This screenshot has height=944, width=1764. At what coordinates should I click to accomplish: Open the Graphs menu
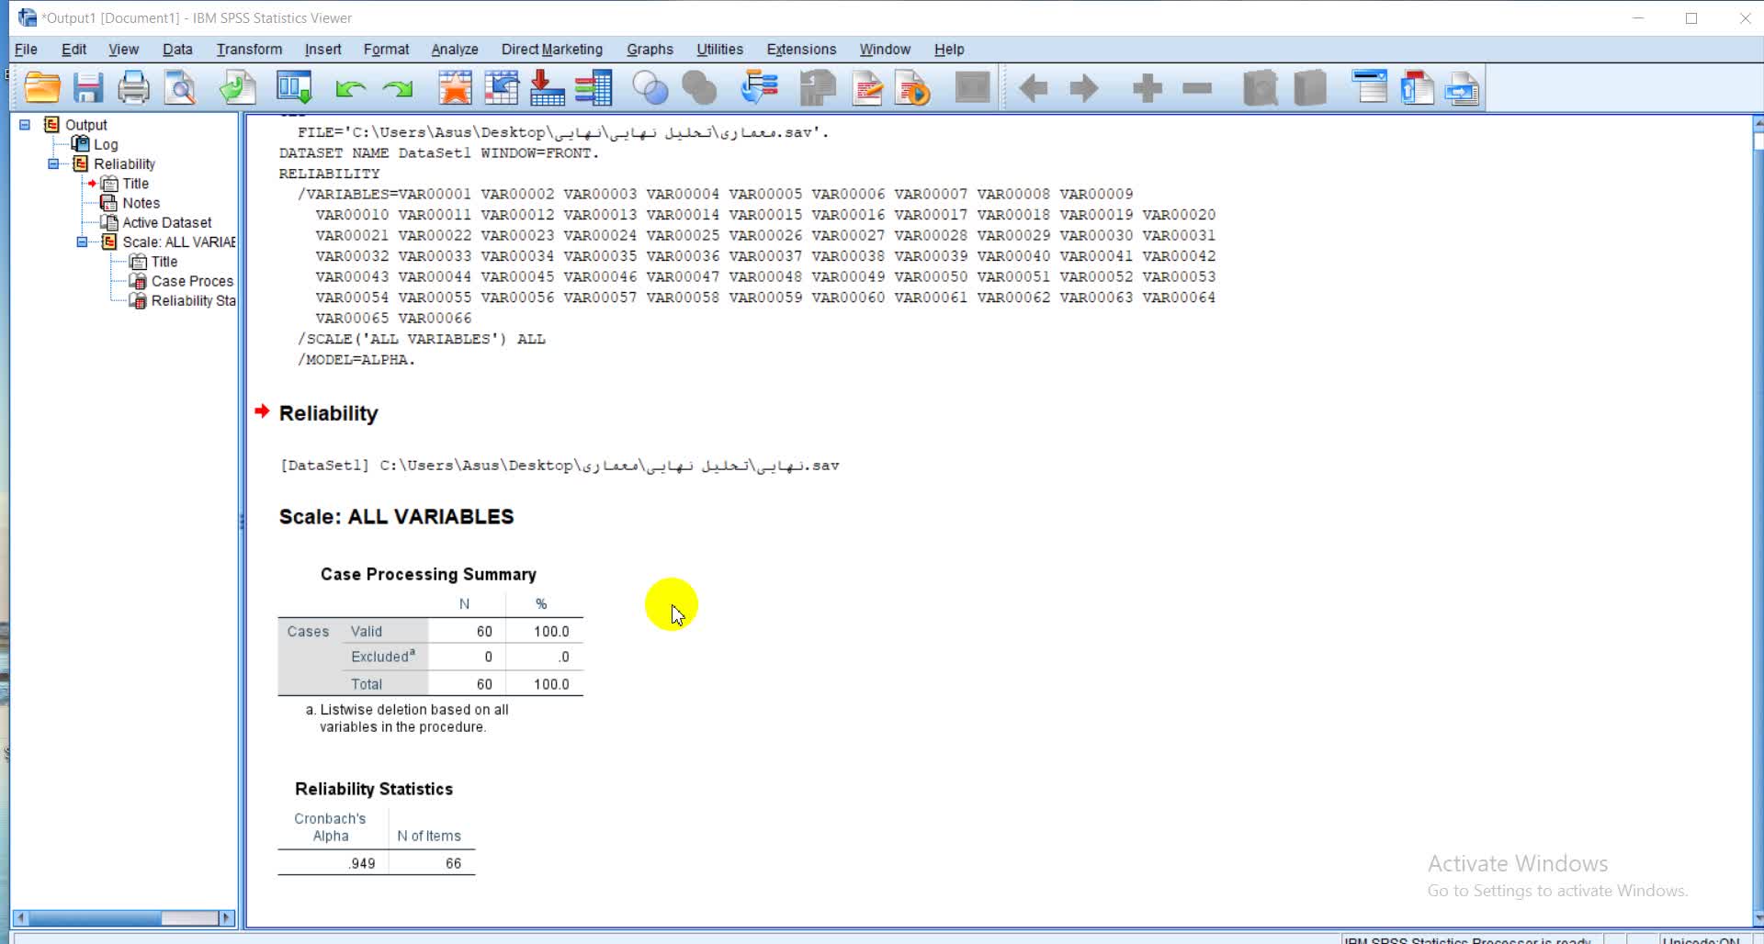pyautogui.click(x=649, y=50)
